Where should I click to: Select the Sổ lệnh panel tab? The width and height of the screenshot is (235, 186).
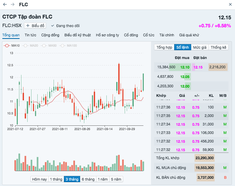point(182,47)
